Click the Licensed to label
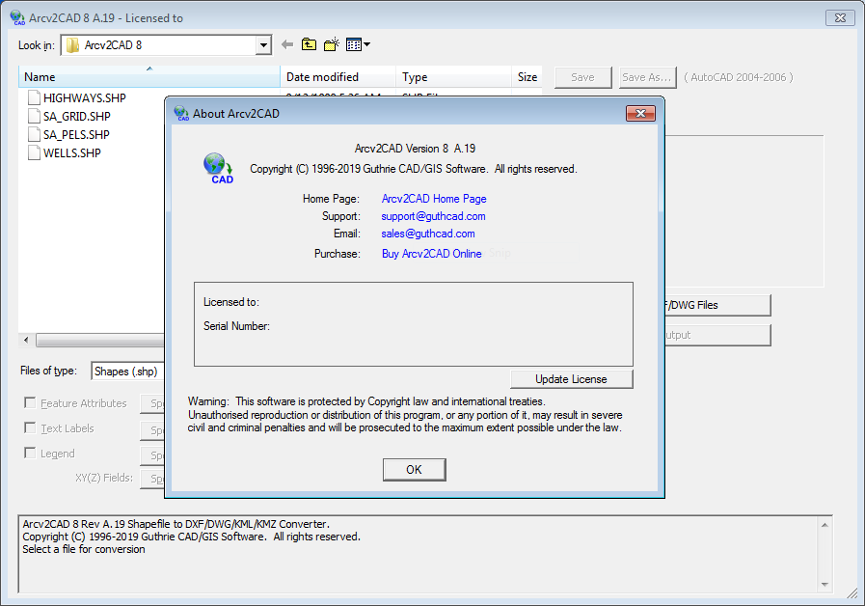Image resolution: width=865 pixels, height=606 pixels. (x=231, y=302)
